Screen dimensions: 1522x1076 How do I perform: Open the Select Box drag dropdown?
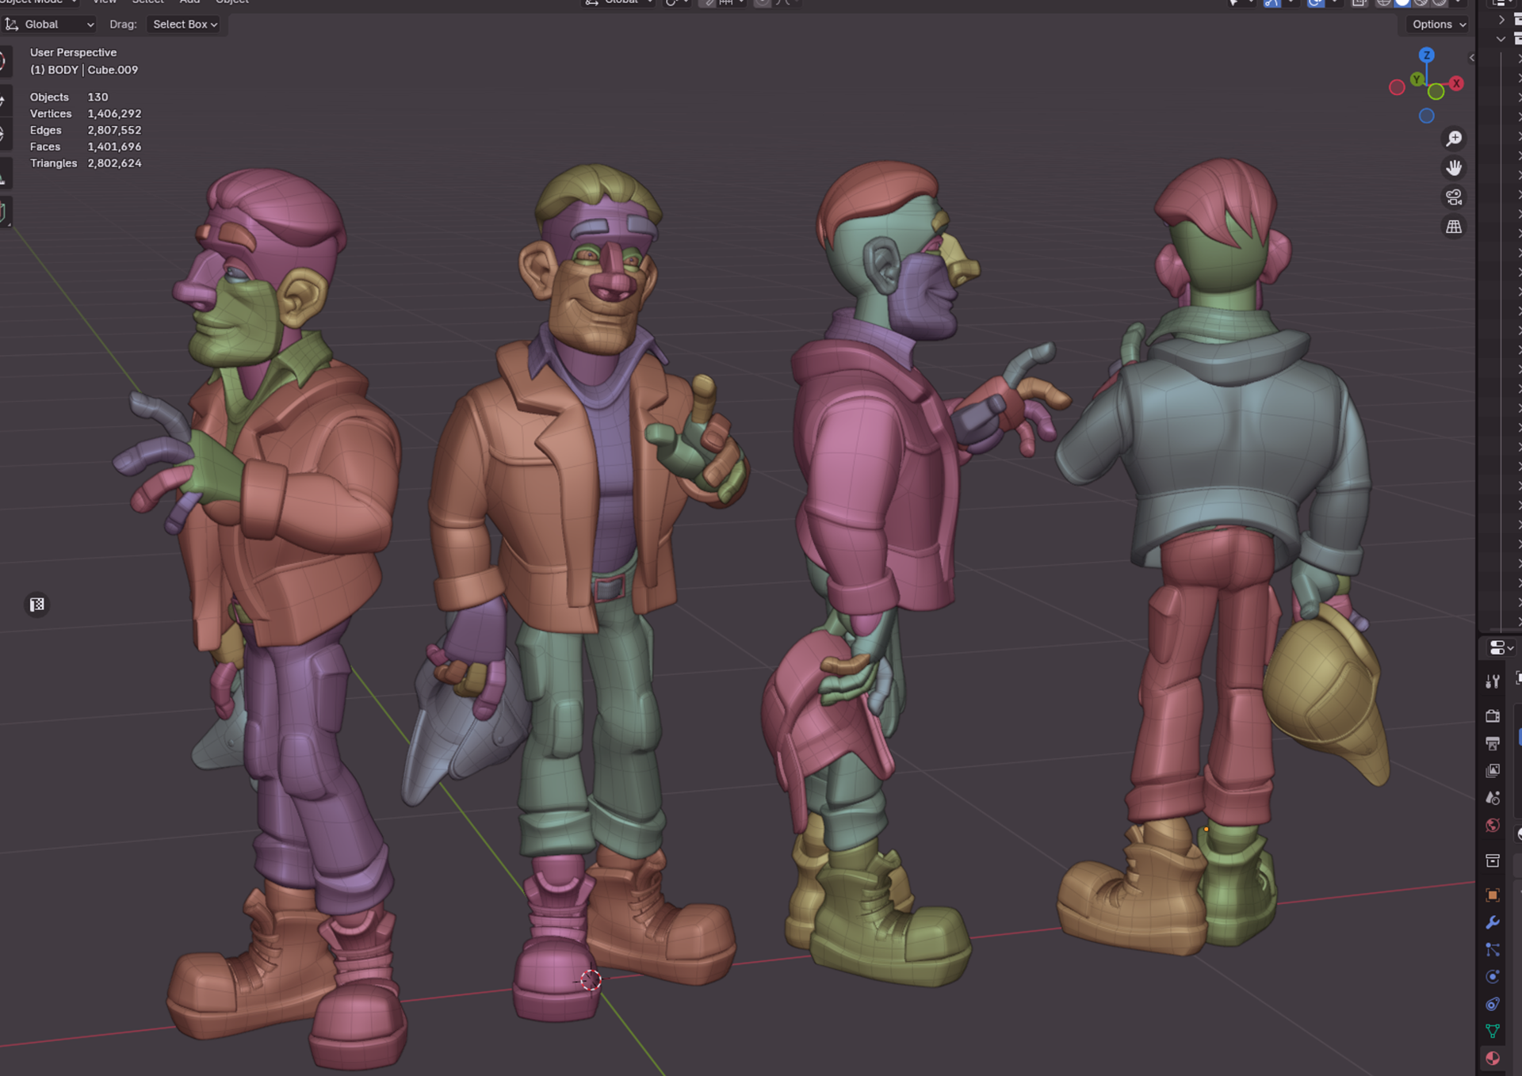tap(185, 25)
